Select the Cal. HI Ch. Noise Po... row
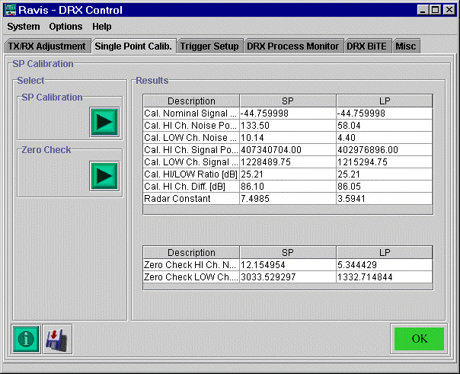The image size is (460, 374). (288, 126)
